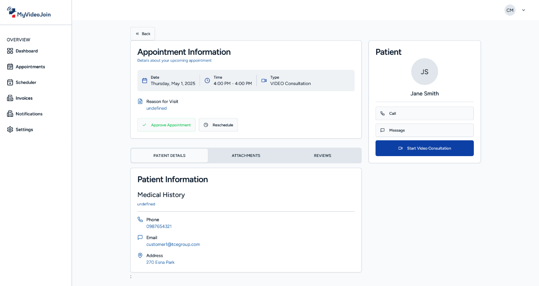Click the OVERVIEW sidebar label
This screenshot has height=286, width=539.
pyautogui.click(x=19, y=40)
